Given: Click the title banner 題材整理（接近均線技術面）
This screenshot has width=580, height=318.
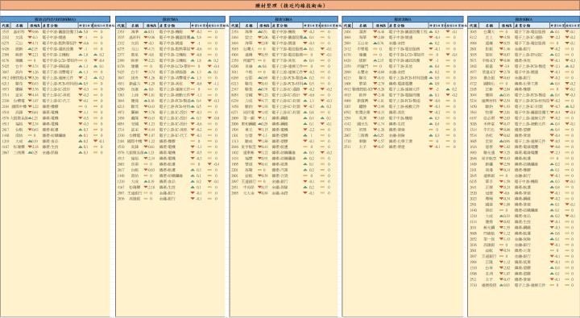Looking at the screenshot, I should coord(290,5).
